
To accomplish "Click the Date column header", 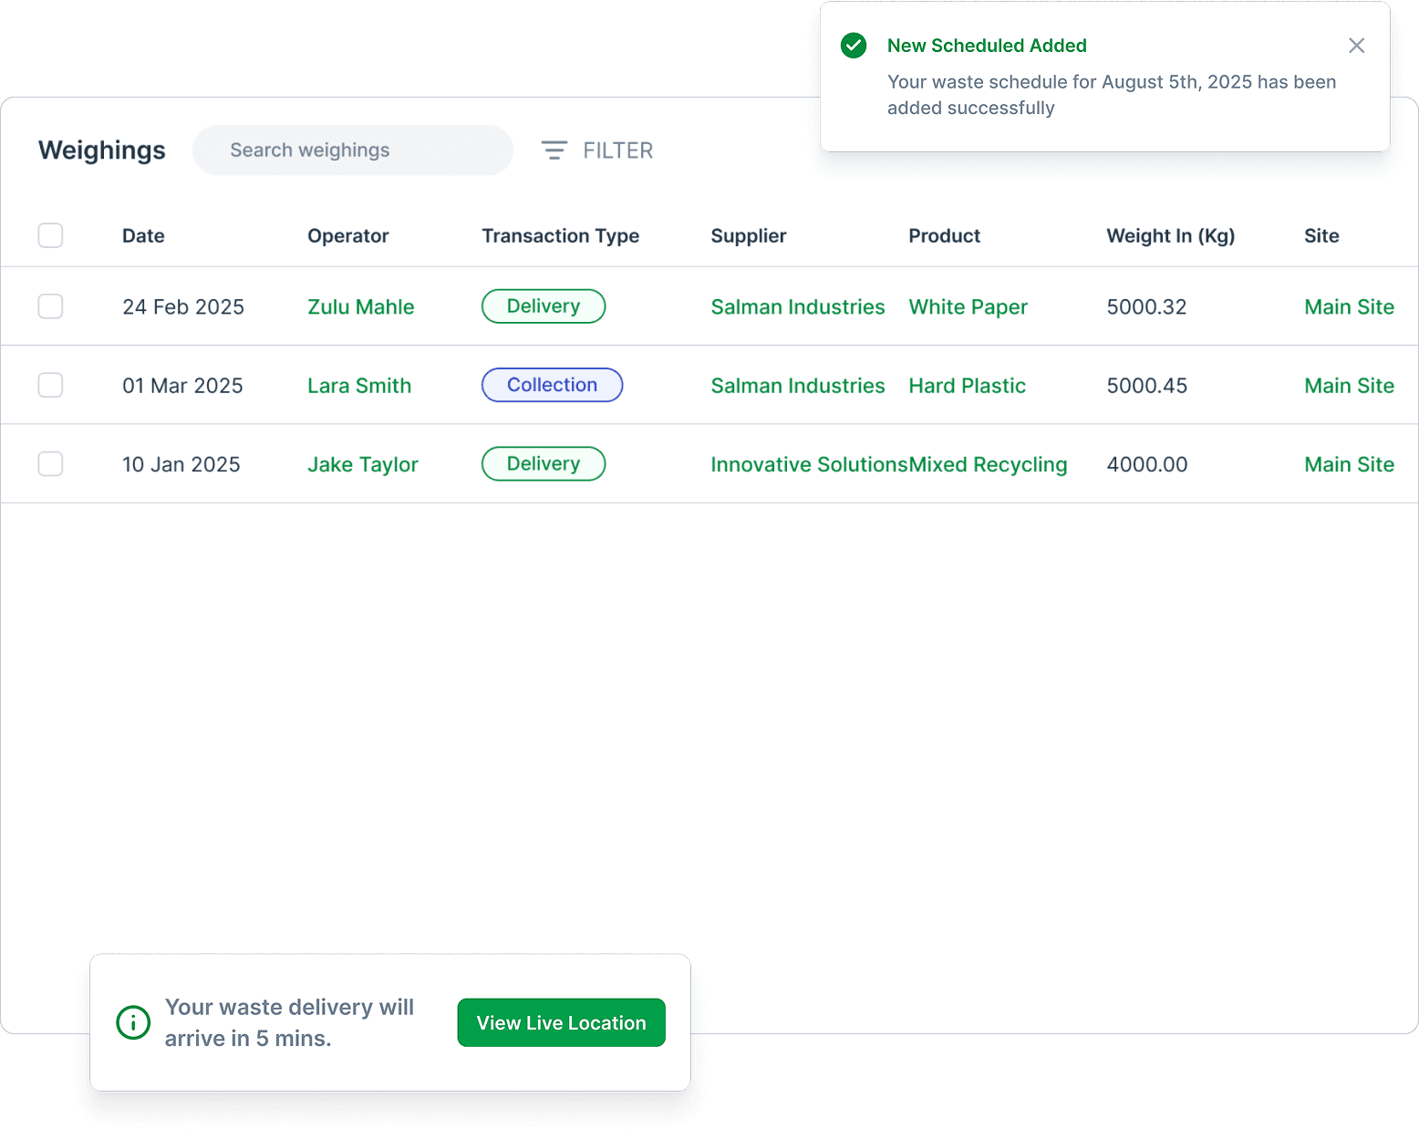I will pos(143,235).
